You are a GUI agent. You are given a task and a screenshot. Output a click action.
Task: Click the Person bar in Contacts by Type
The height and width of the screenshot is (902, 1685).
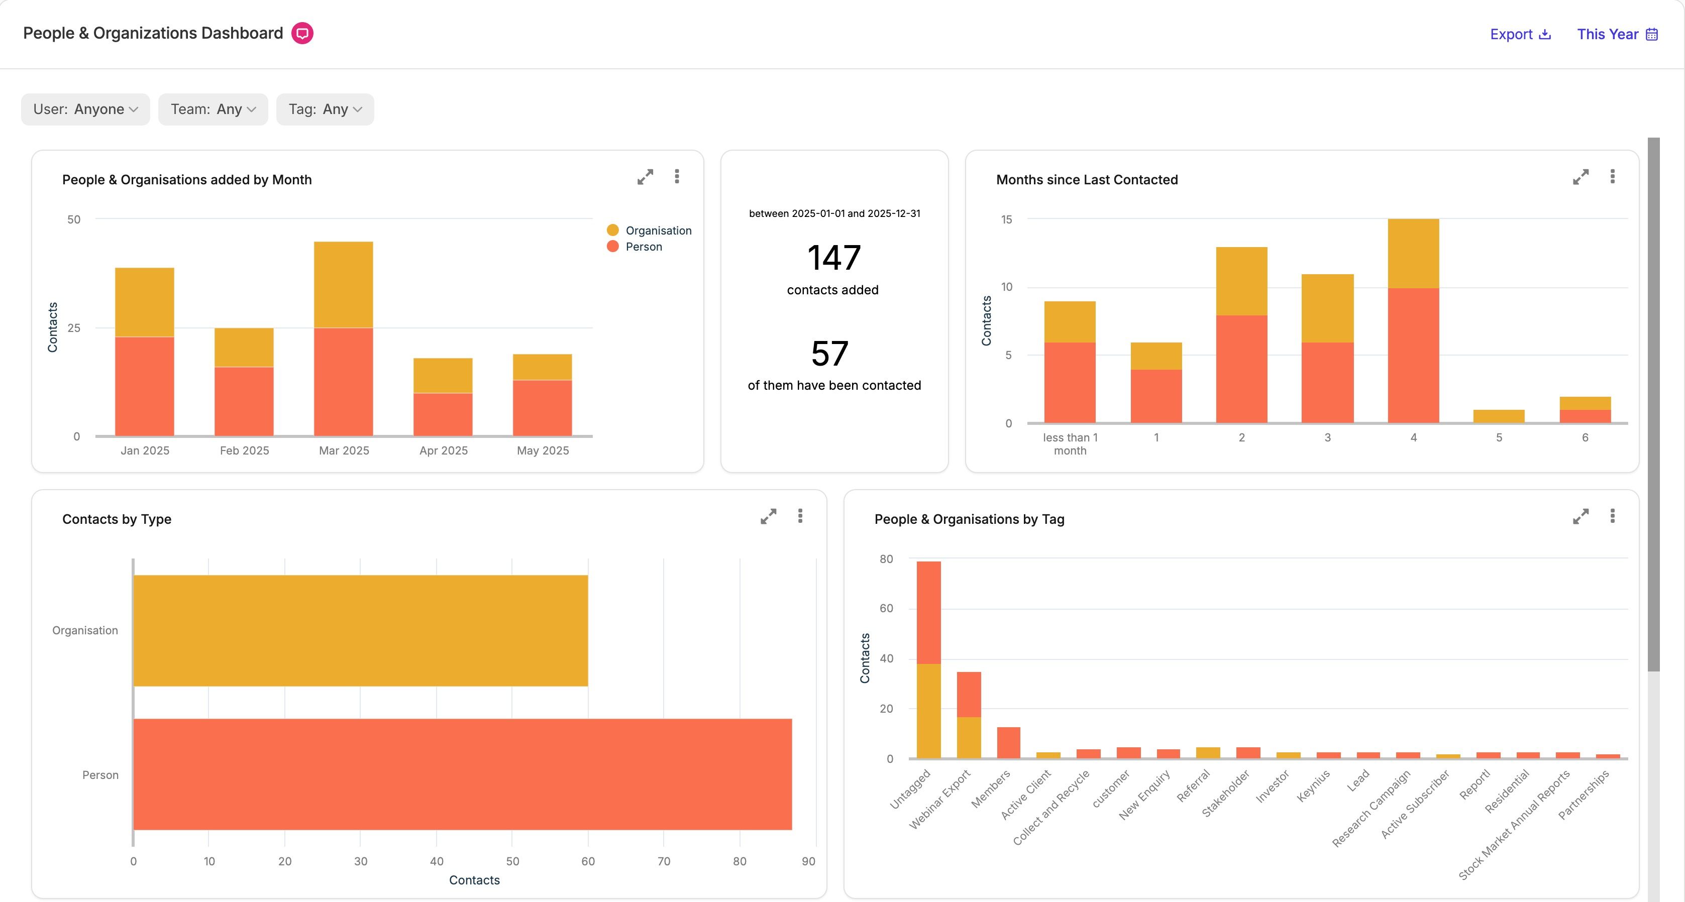pos(463,774)
